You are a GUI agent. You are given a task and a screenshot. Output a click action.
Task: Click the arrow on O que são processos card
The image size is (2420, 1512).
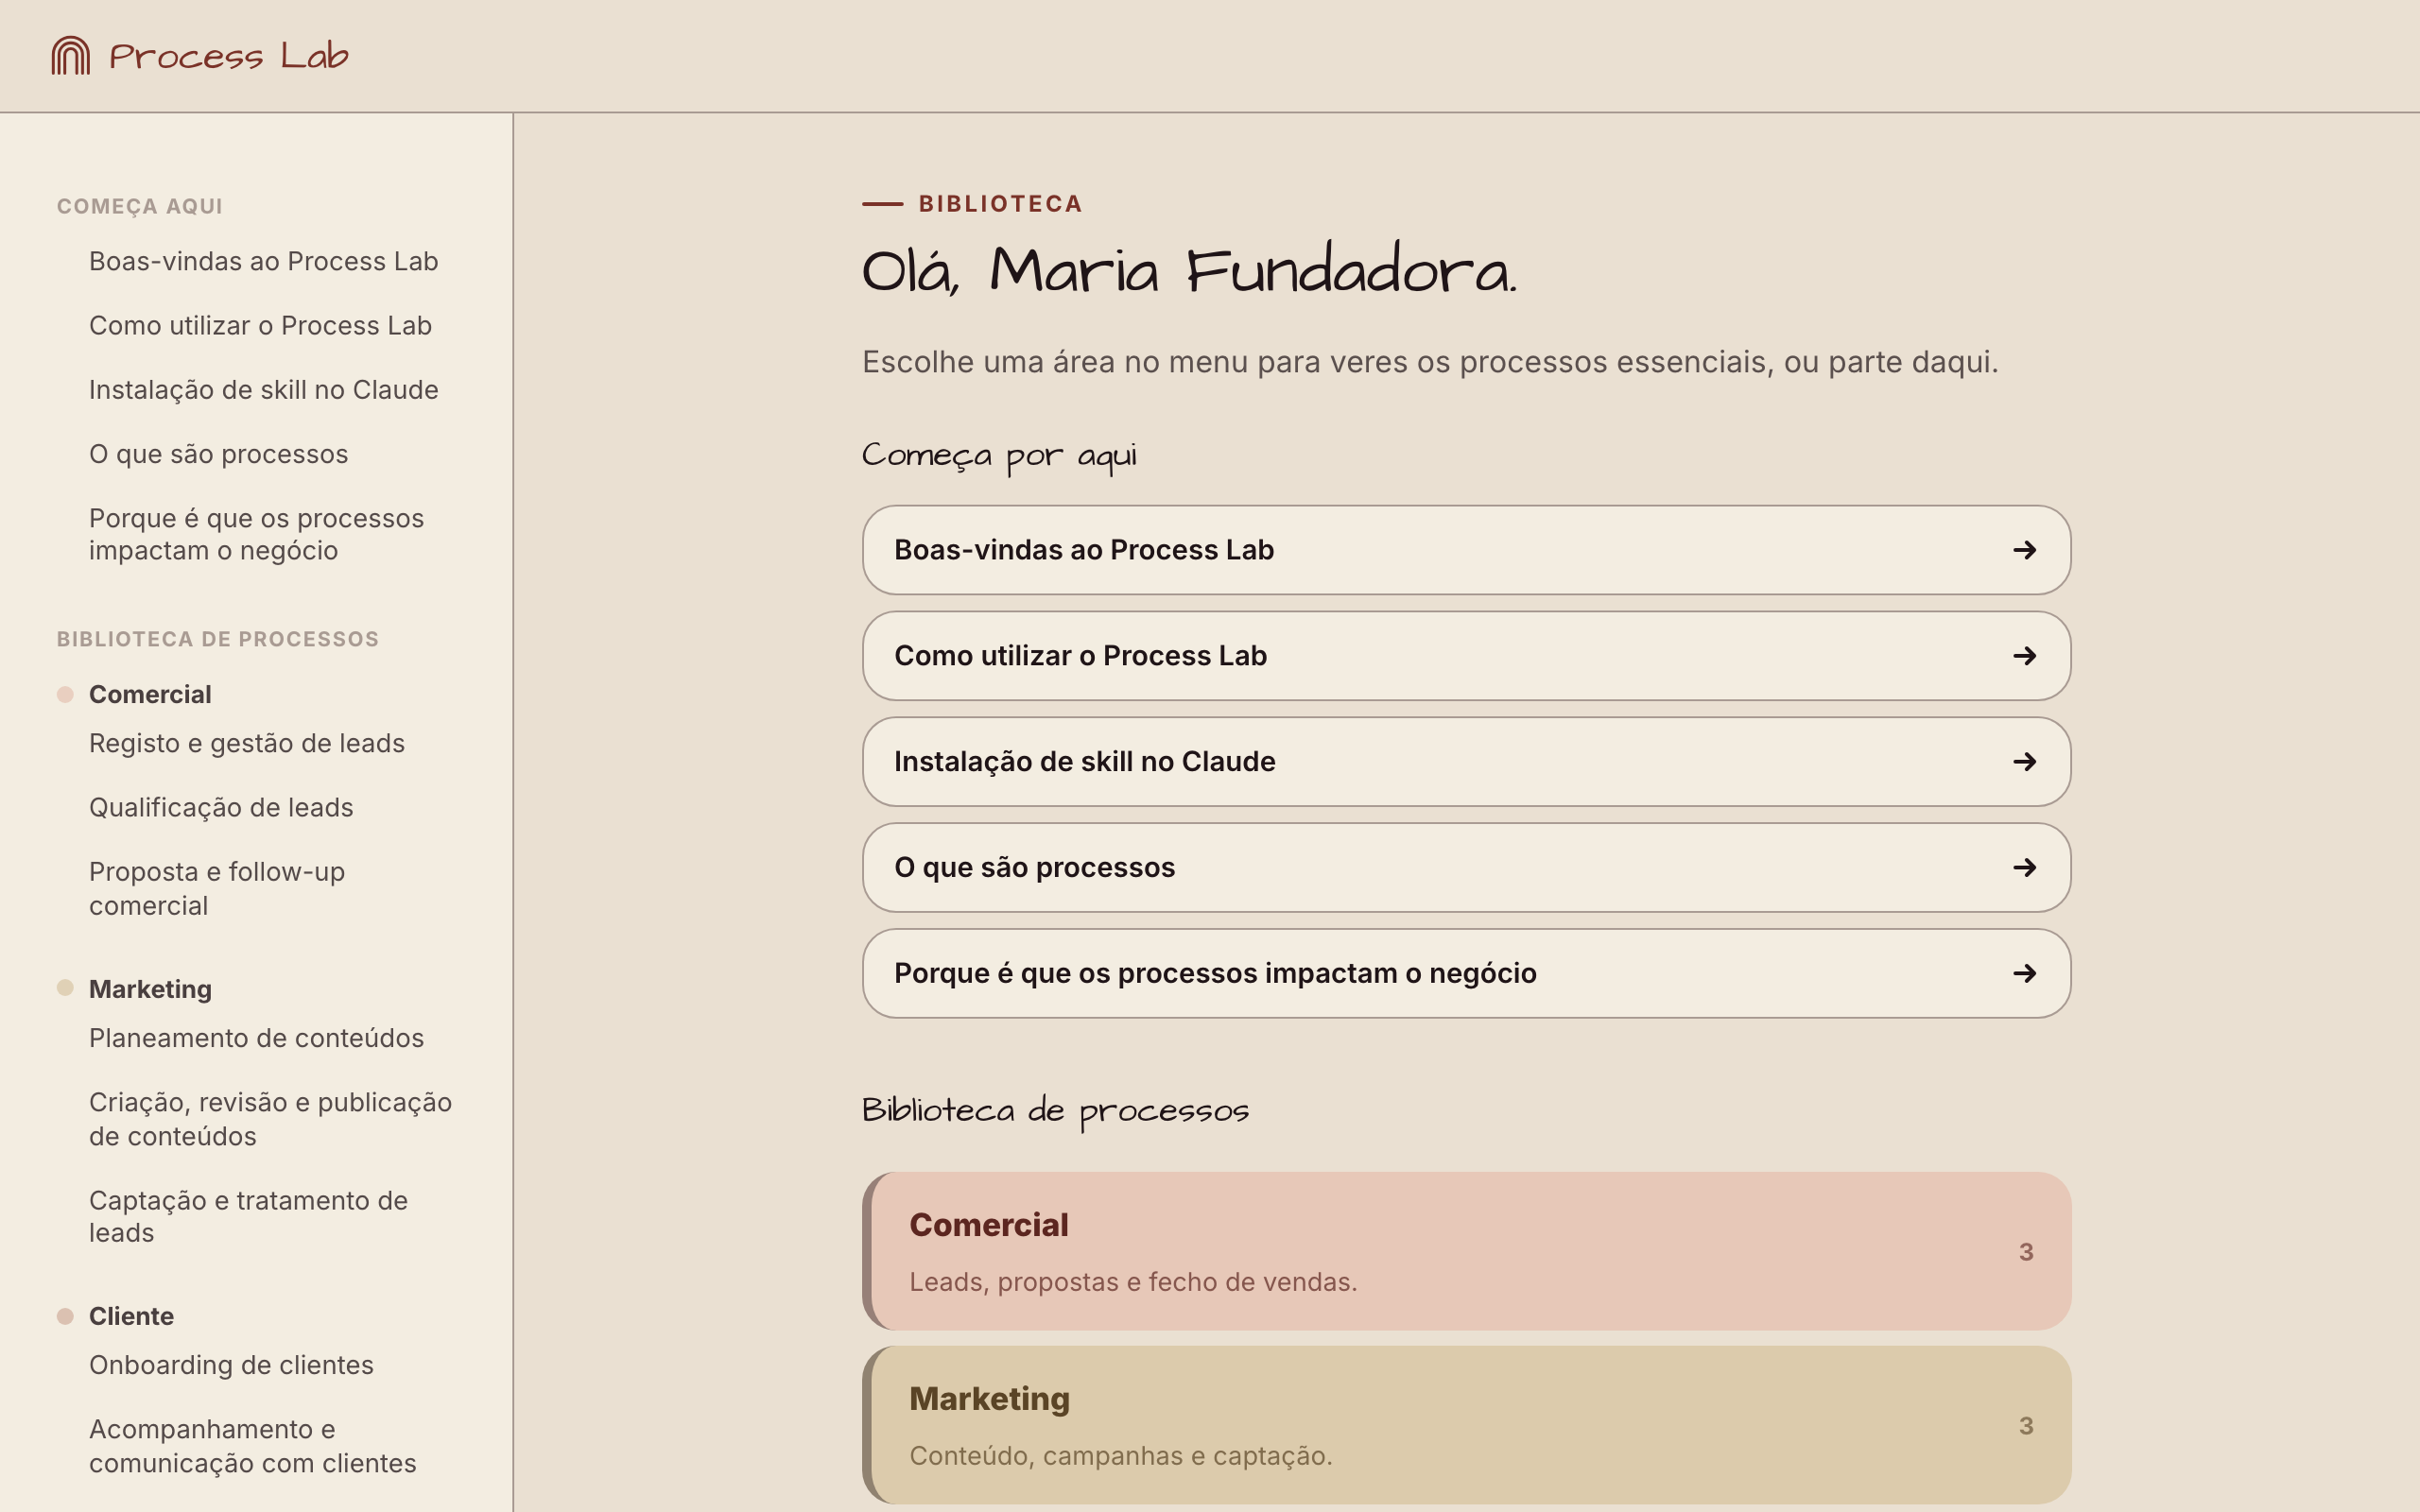point(2024,867)
